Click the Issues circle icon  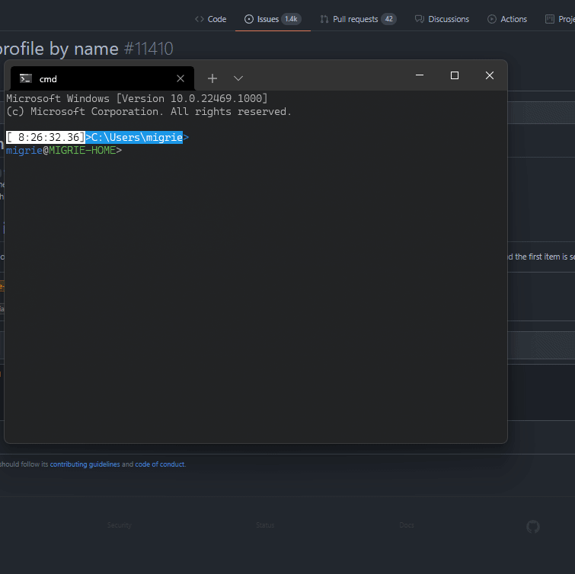coord(248,19)
